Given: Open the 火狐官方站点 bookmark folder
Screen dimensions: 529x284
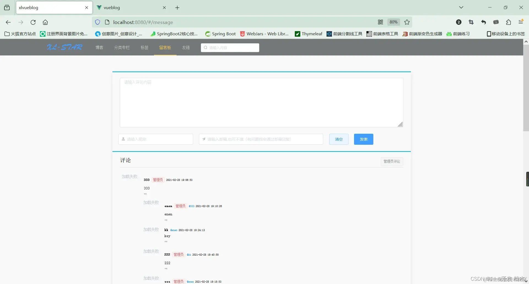Looking at the screenshot, I should pyautogui.click(x=20, y=34).
